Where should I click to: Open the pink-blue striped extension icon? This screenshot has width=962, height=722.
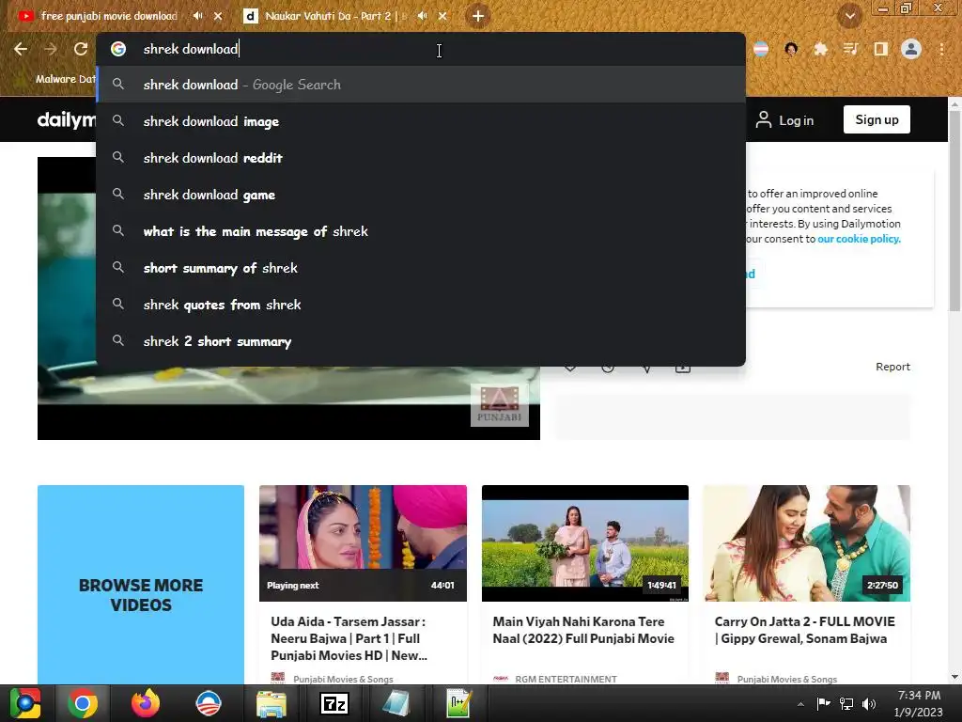click(x=761, y=49)
